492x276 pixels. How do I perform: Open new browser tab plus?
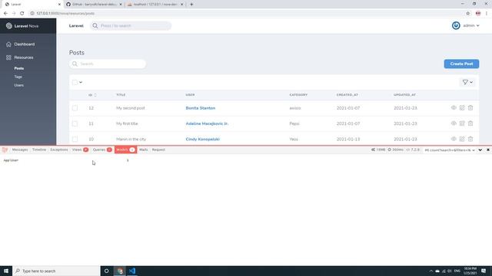tap(191, 5)
